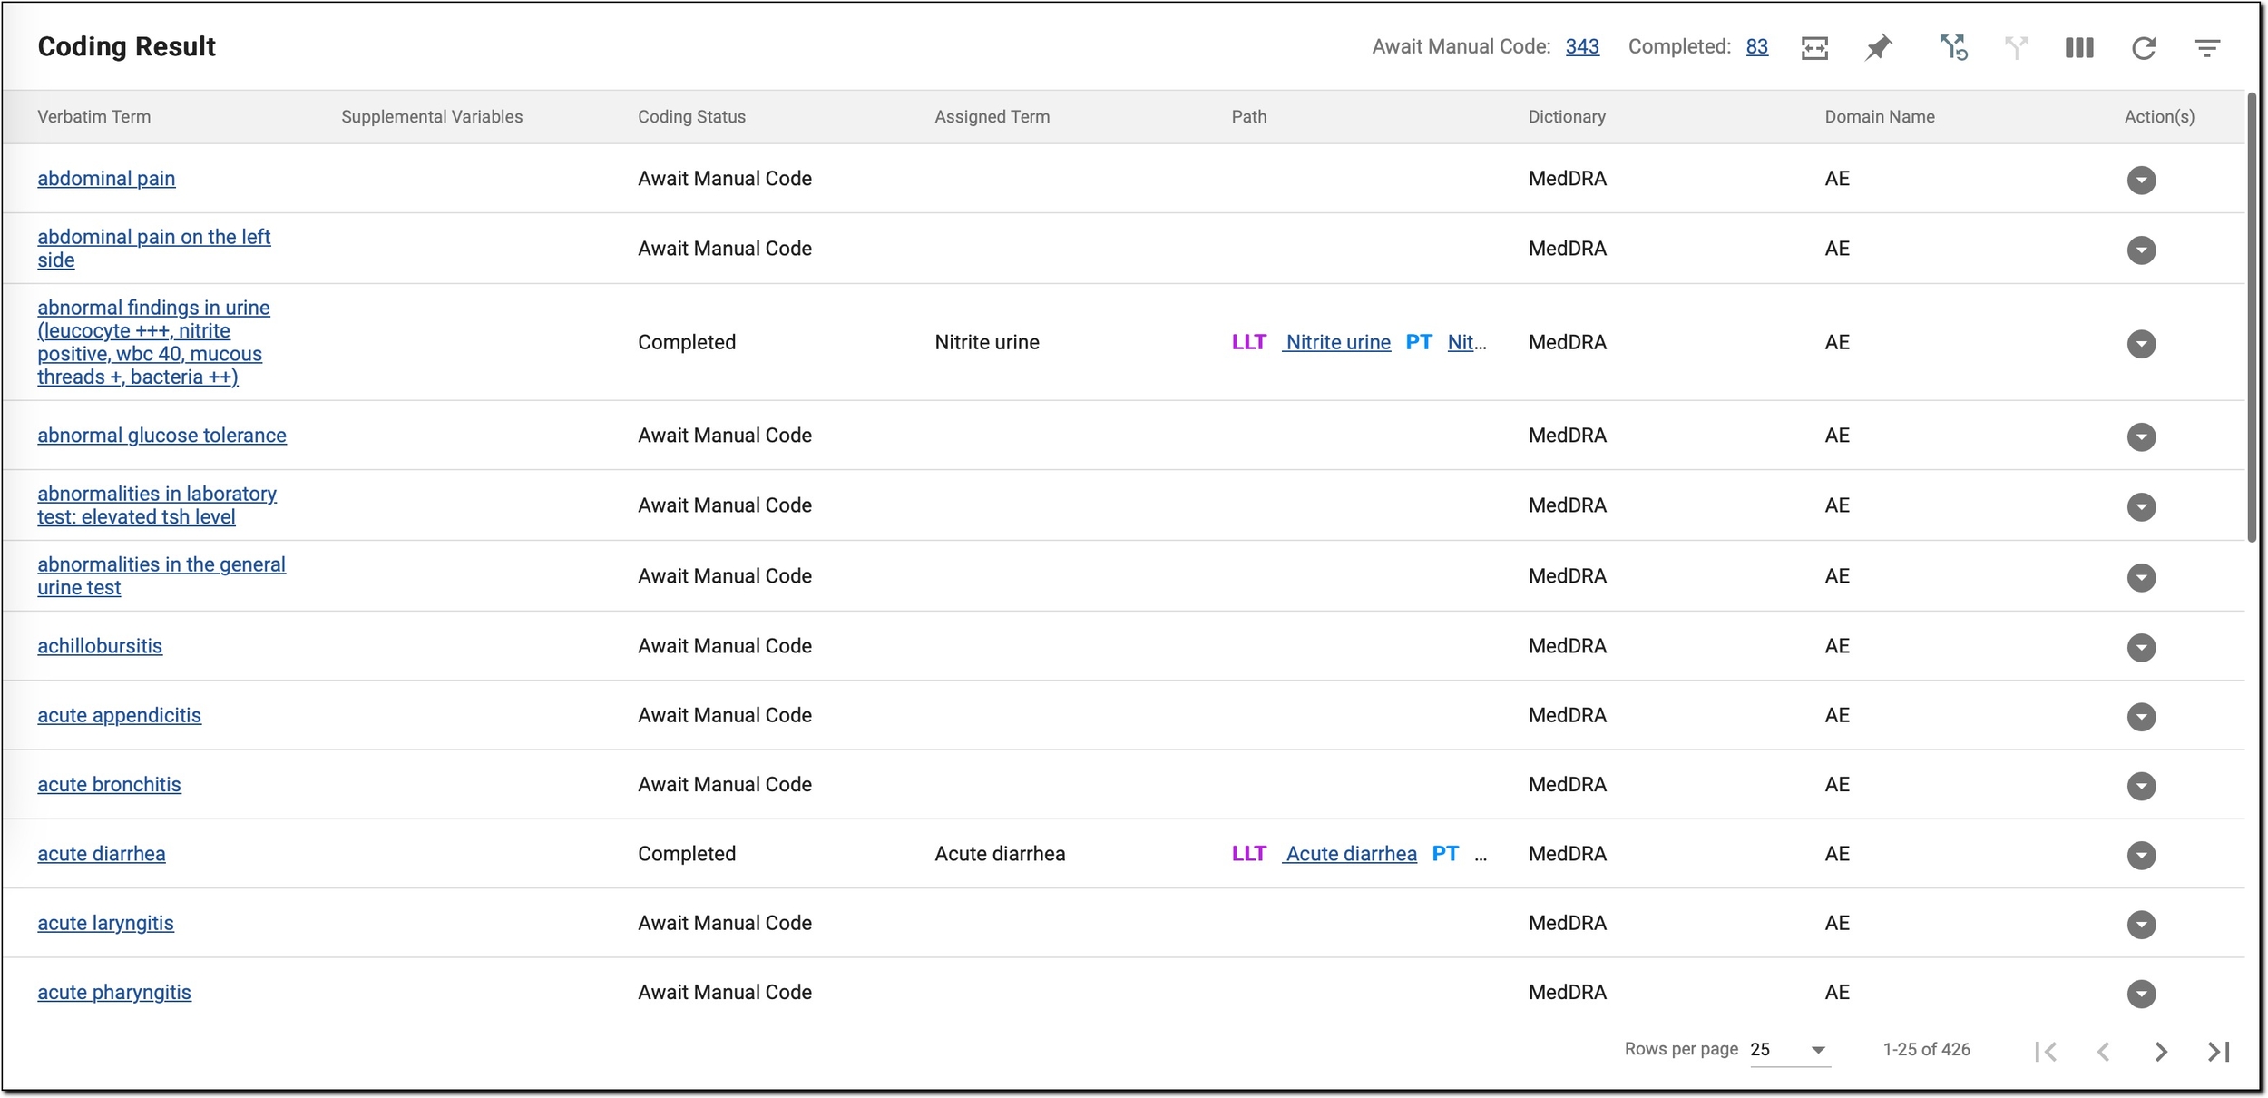Click the LLT Acute diarrhea path link
This screenshot has height=1098, width=2268.
click(x=1350, y=854)
